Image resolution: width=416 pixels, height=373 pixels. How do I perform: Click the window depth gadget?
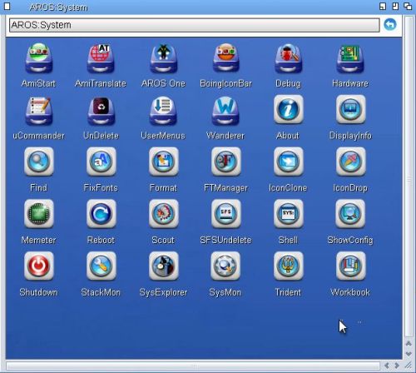coord(408,7)
